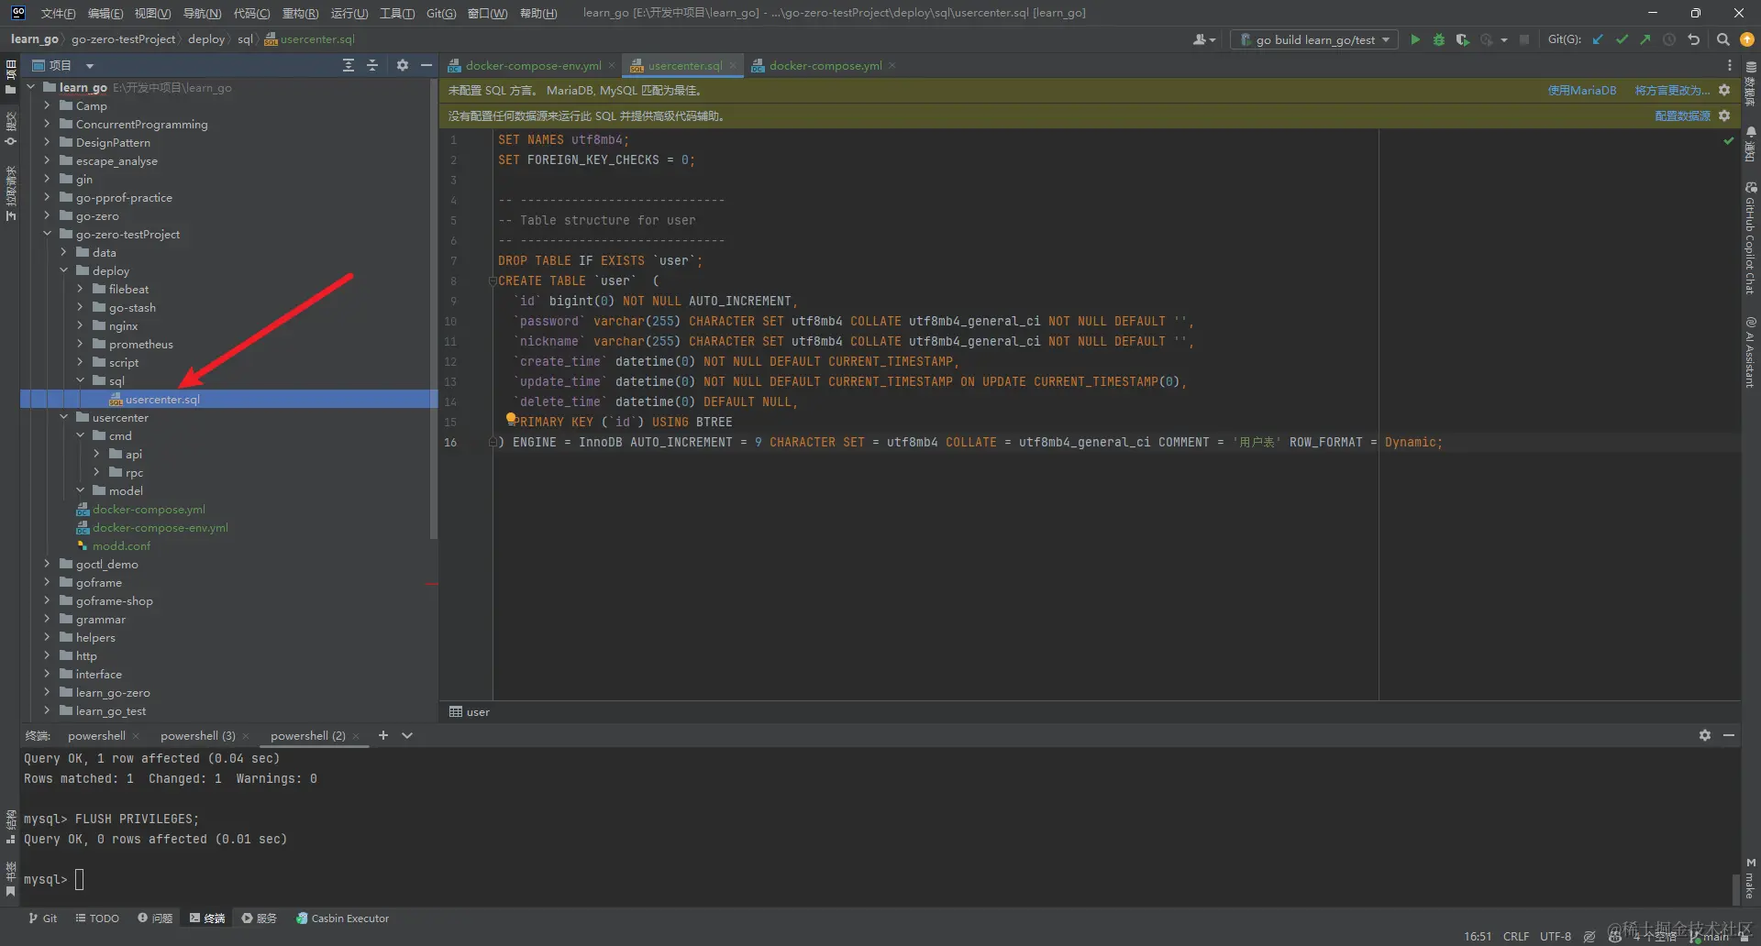Screen dimensions: 1761x946
Task: Open AI Assistant side panel
Action: 1751,352
